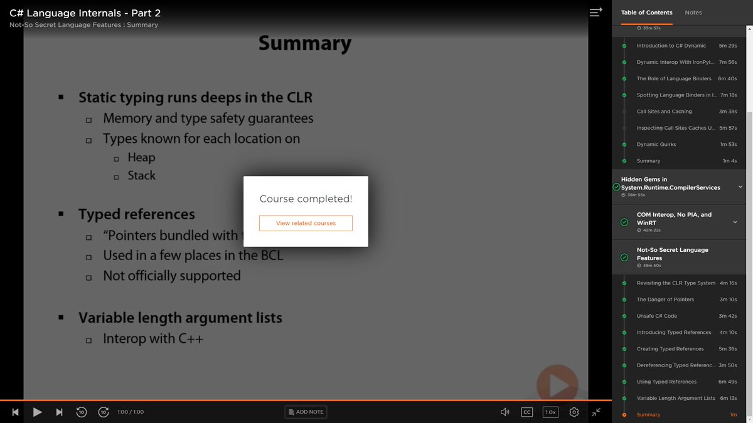Click the View related courses button
Screen dimensions: 753x423
click(306, 223)
